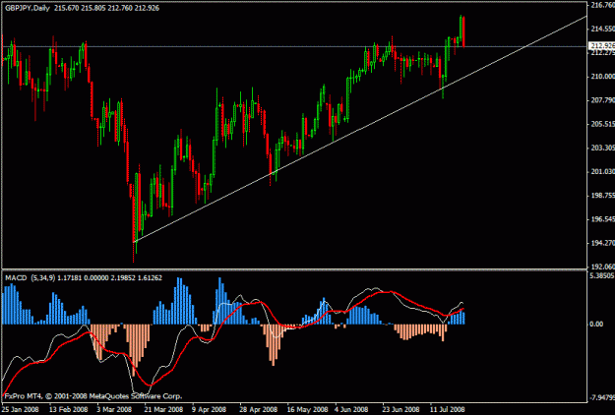Viewport: 615px width, 415px height.
Task: Select the horizontal bid price line
Action: click(294, 46)
